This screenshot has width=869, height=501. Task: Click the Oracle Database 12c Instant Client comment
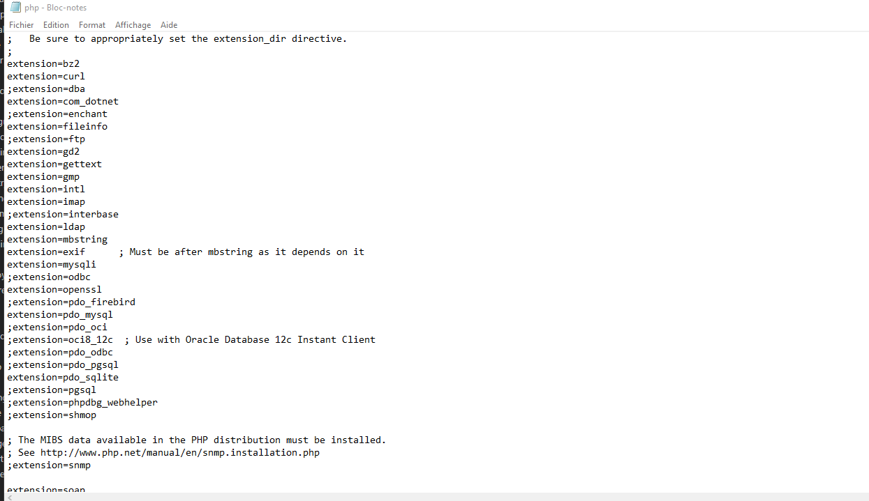coord(250,339)
